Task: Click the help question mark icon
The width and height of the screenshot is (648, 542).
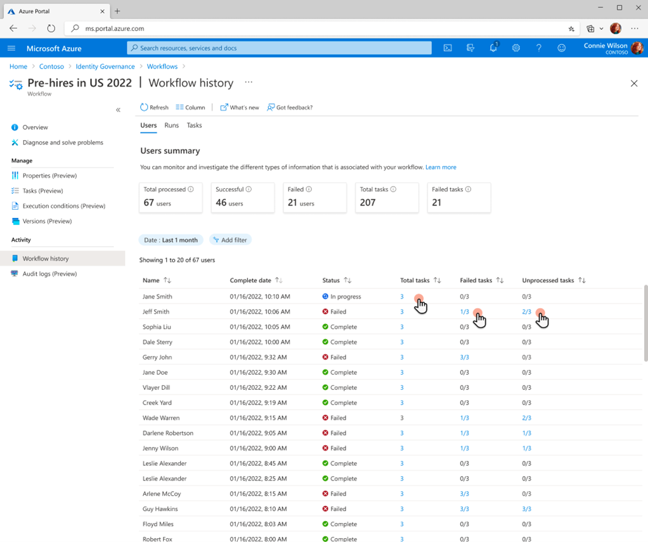Action: pyautogui.click(x=538, y=48)
